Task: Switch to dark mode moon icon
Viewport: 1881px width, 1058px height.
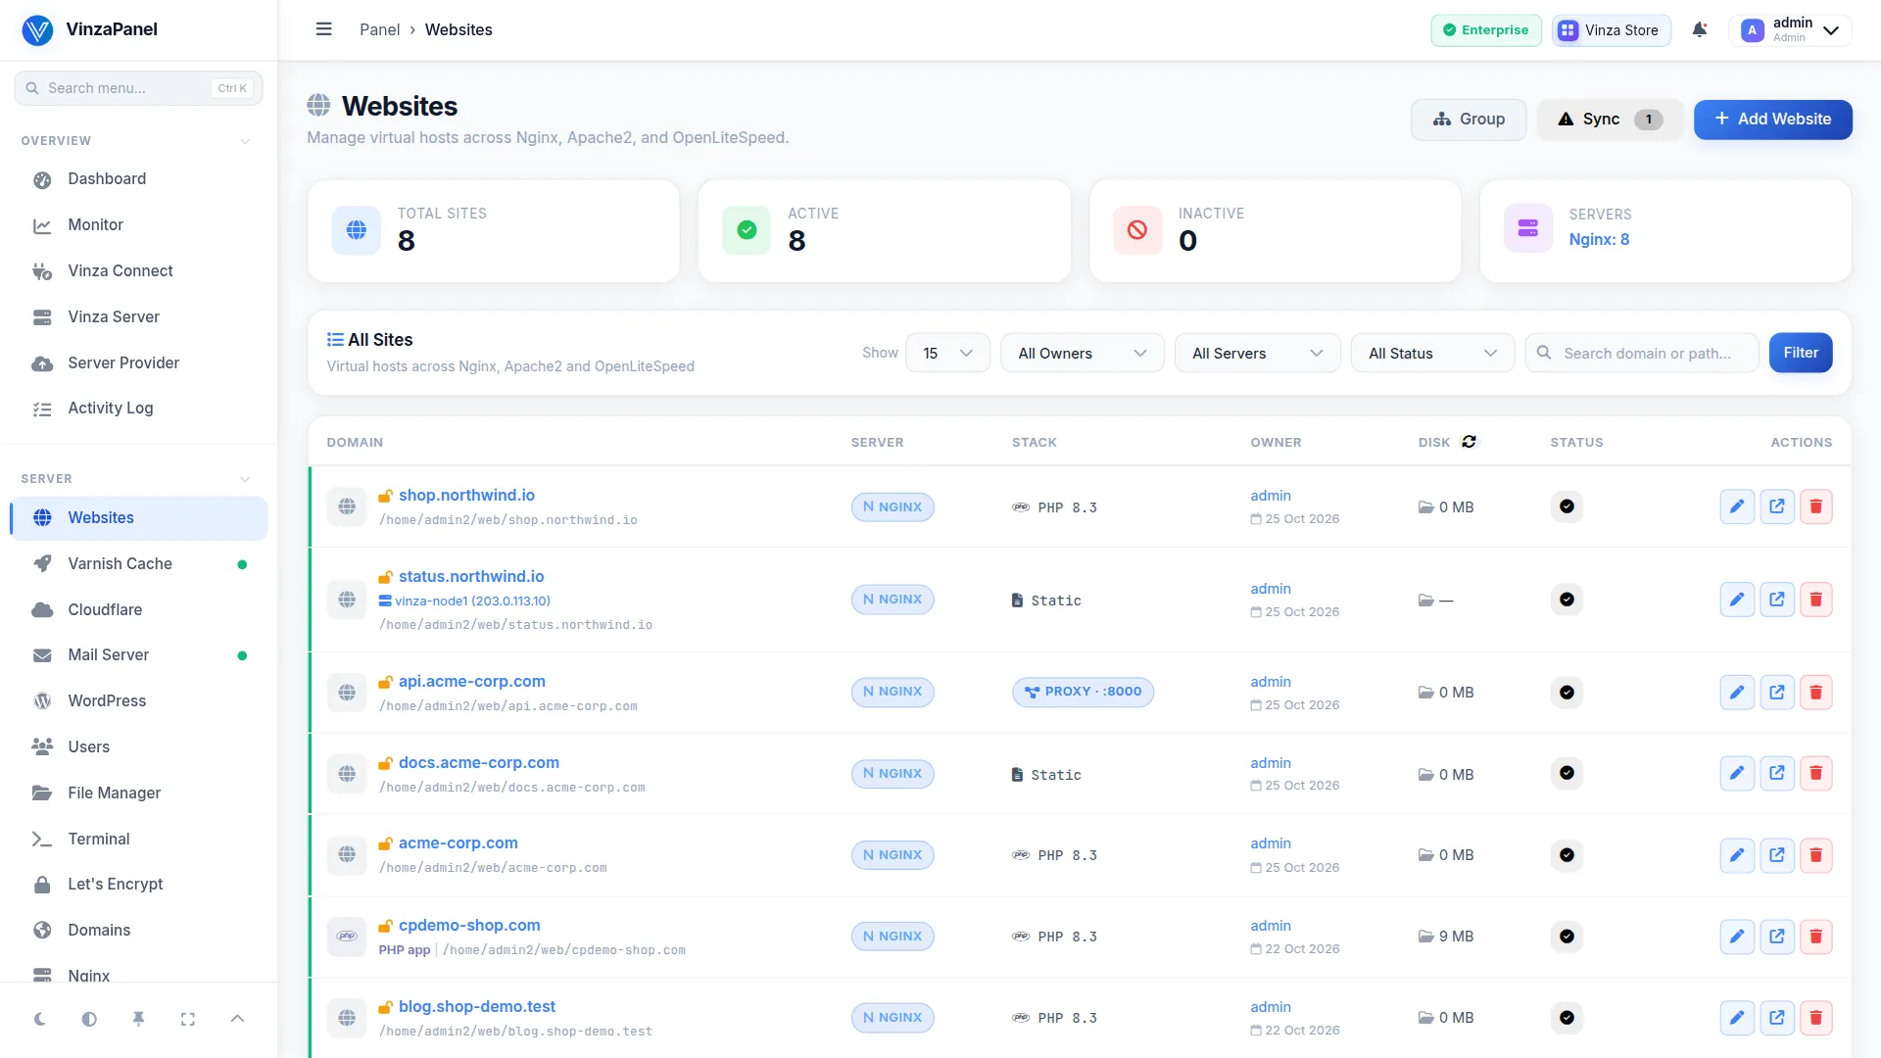Action: pyautogui.click(x=40, y=1019)
